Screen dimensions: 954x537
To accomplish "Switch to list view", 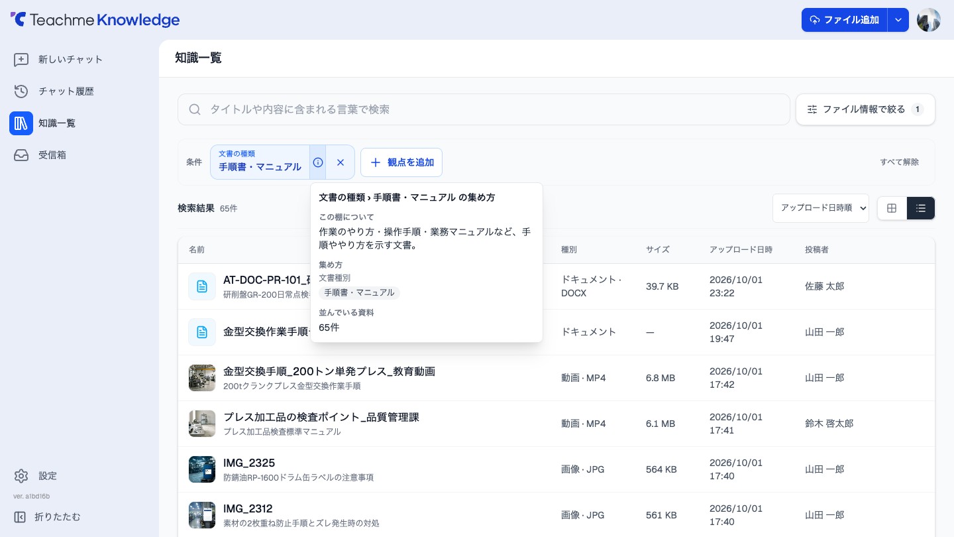I will (921, 208).
